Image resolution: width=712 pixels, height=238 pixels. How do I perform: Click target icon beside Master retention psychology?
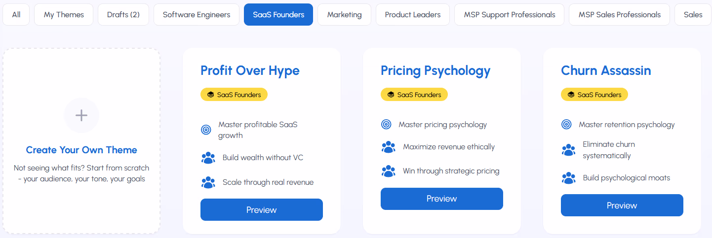pos(567,125)
